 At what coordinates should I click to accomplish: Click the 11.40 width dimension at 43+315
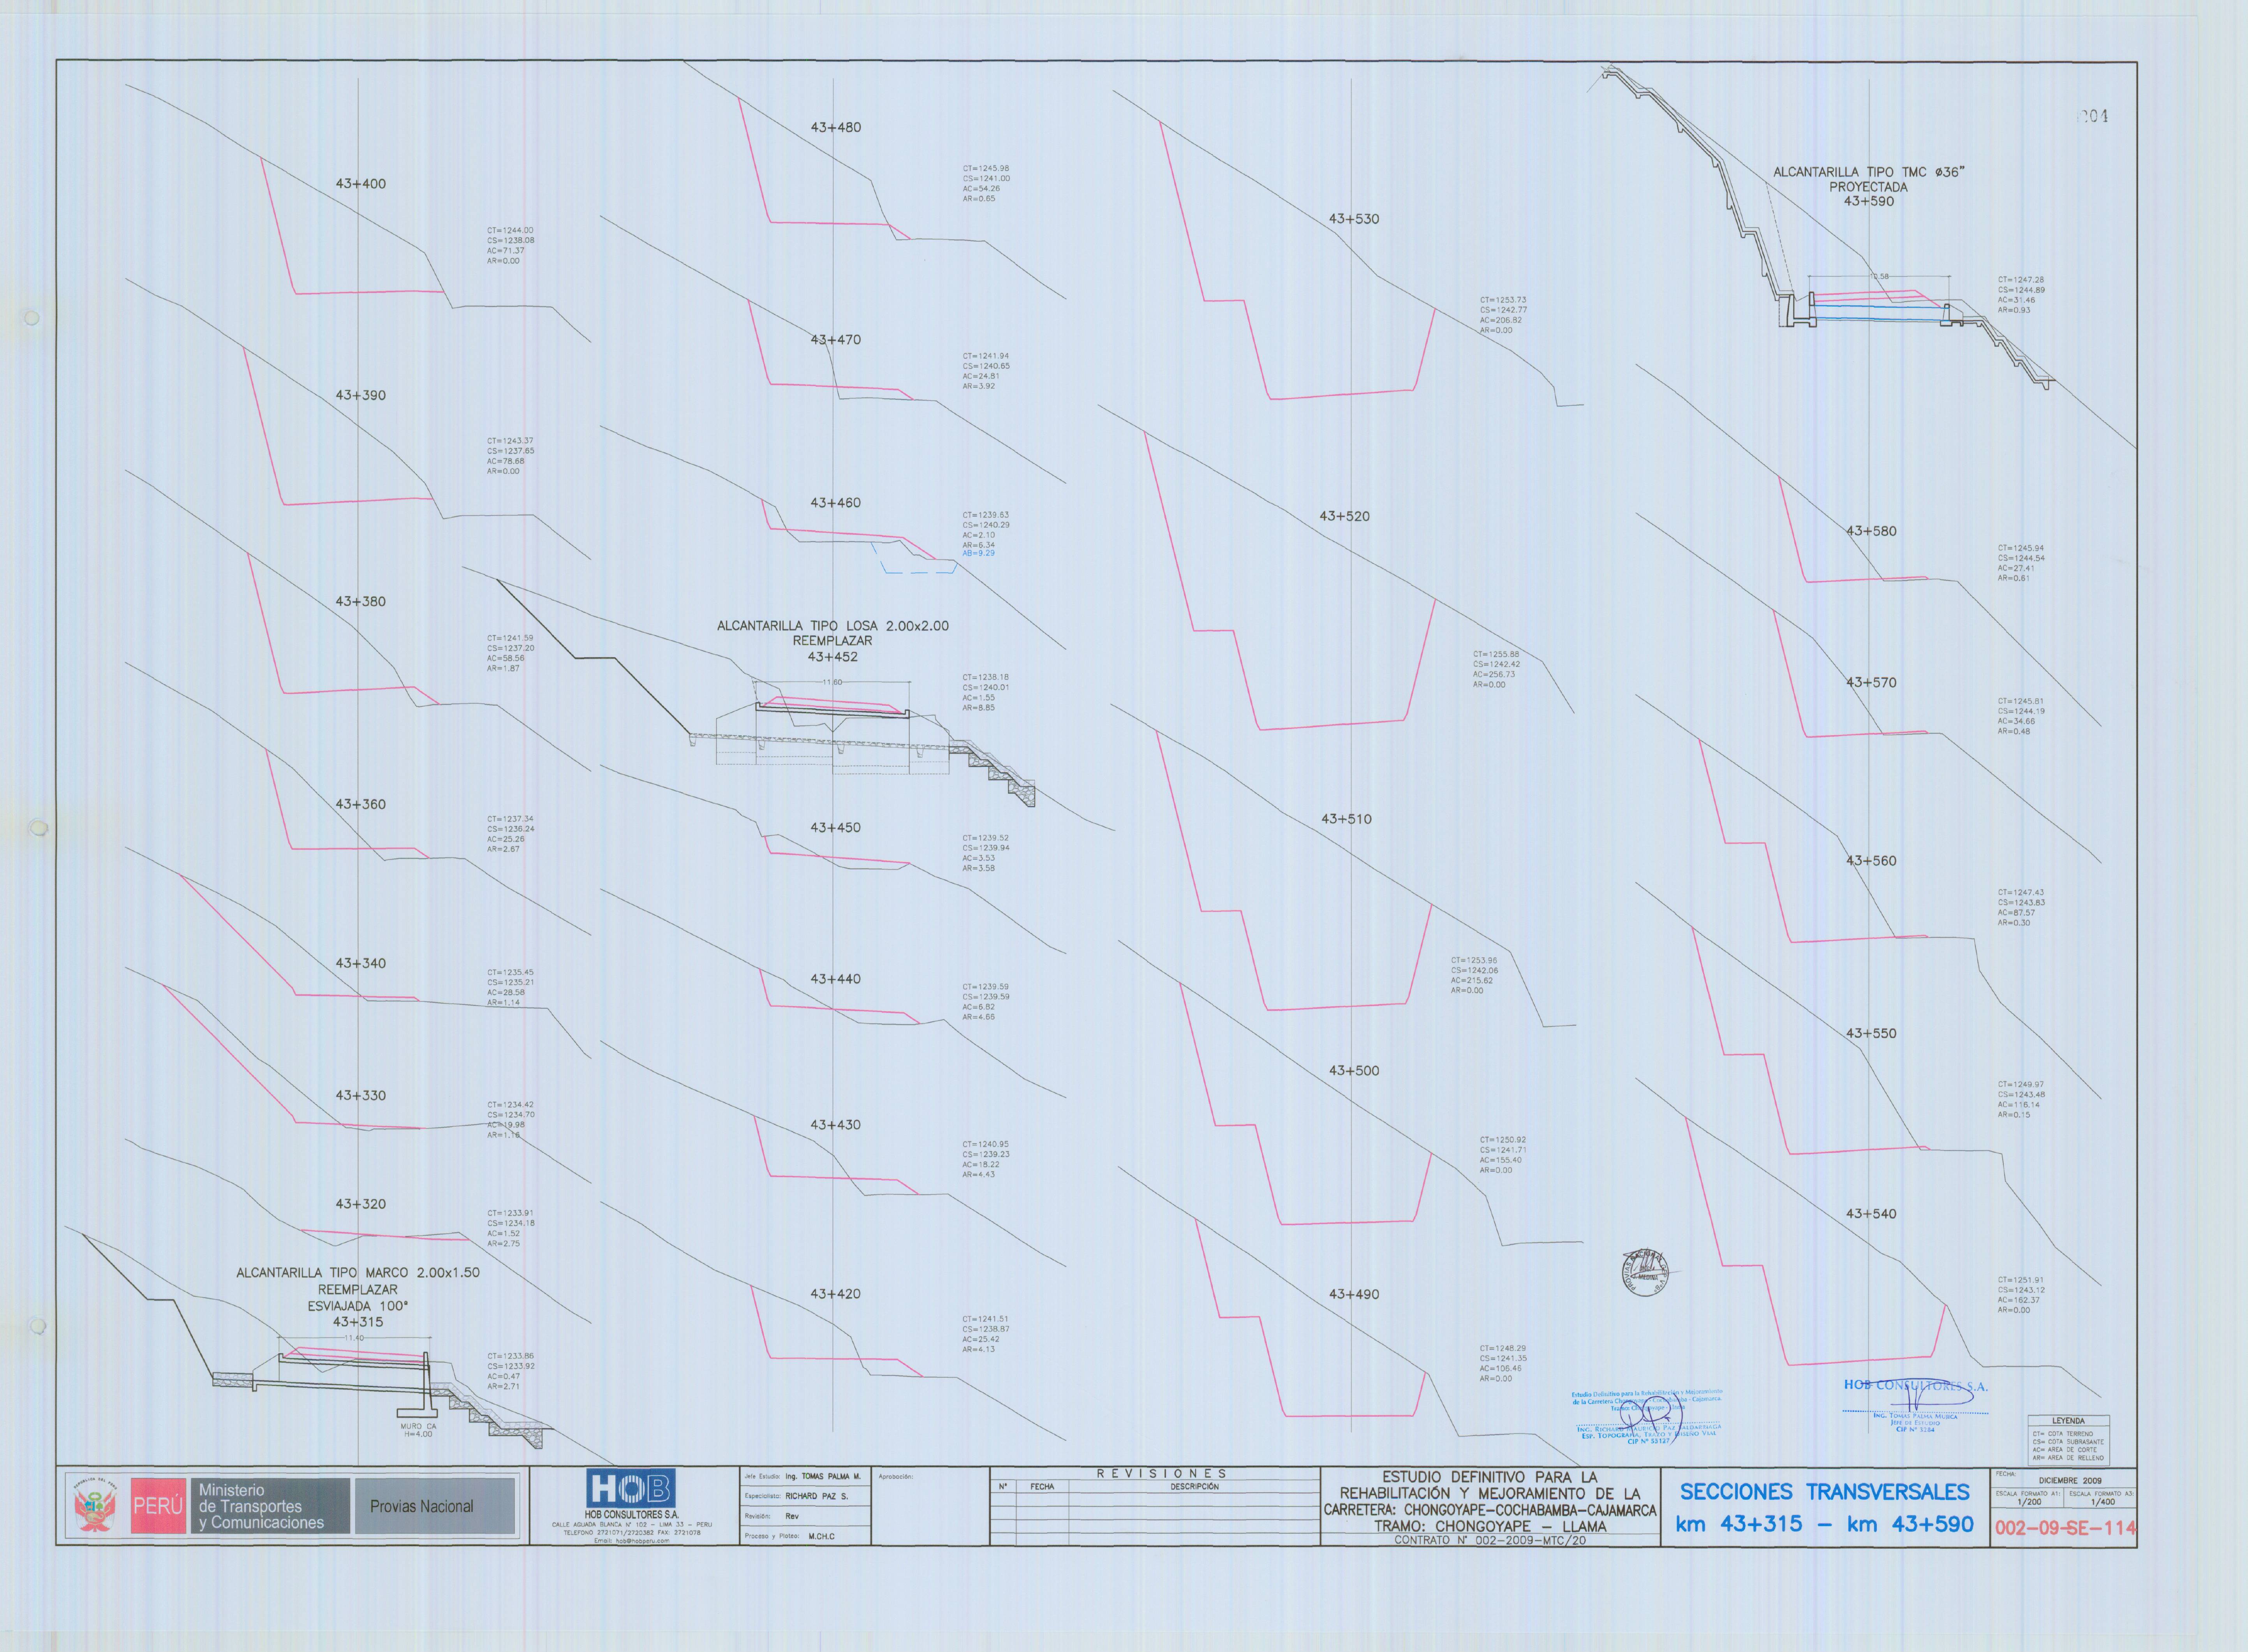[x=354, y=1338]
